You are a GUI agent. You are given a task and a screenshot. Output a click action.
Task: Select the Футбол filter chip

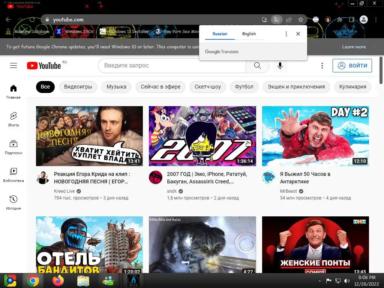[244, 87]
